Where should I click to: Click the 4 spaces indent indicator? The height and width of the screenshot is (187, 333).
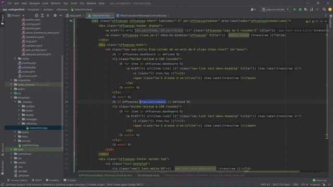point(315,185)
